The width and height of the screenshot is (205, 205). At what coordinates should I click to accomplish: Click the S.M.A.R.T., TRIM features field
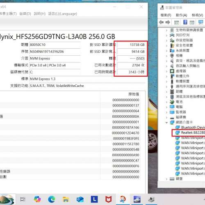point(87,86)
